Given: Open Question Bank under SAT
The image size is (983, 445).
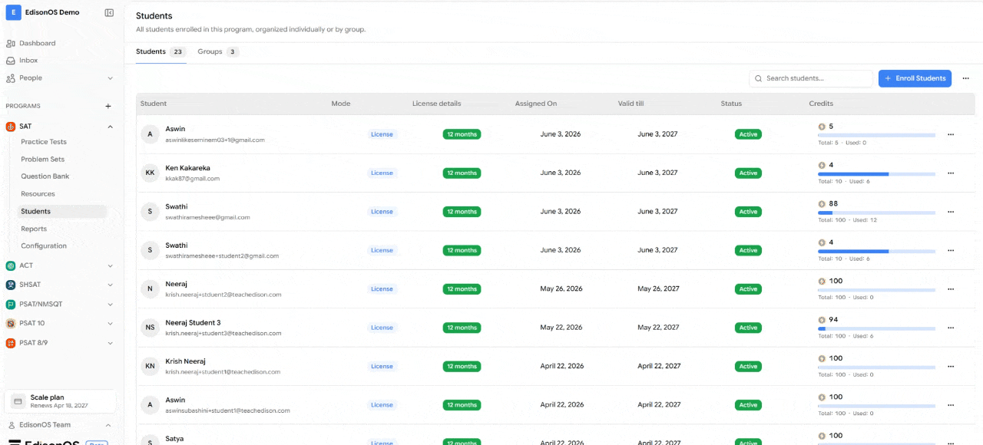Looking at the screenshot, I should click(45, 176).
